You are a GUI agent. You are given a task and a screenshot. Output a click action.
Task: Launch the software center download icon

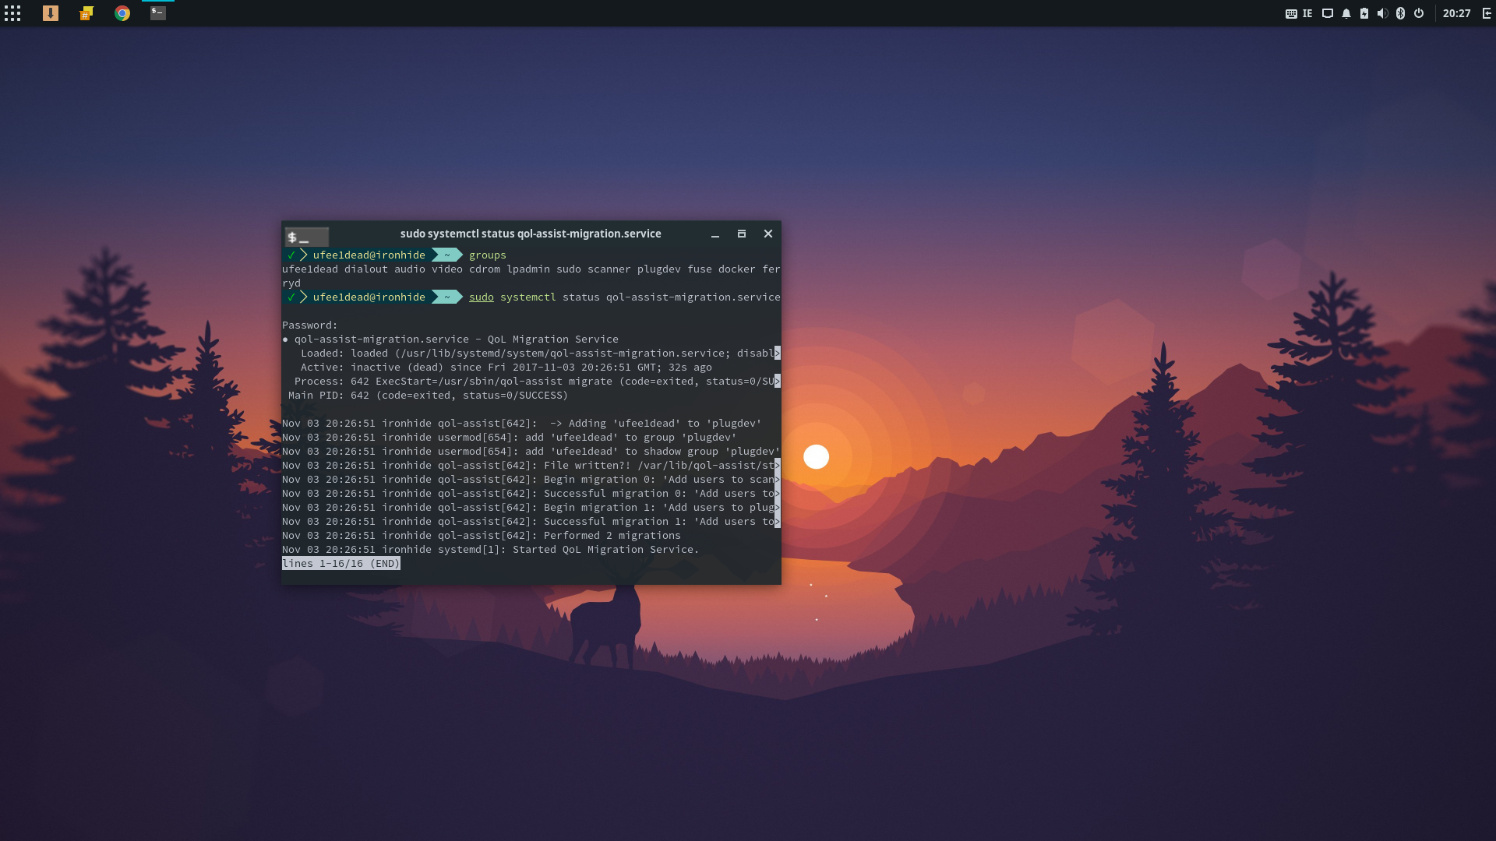[51, 13]
